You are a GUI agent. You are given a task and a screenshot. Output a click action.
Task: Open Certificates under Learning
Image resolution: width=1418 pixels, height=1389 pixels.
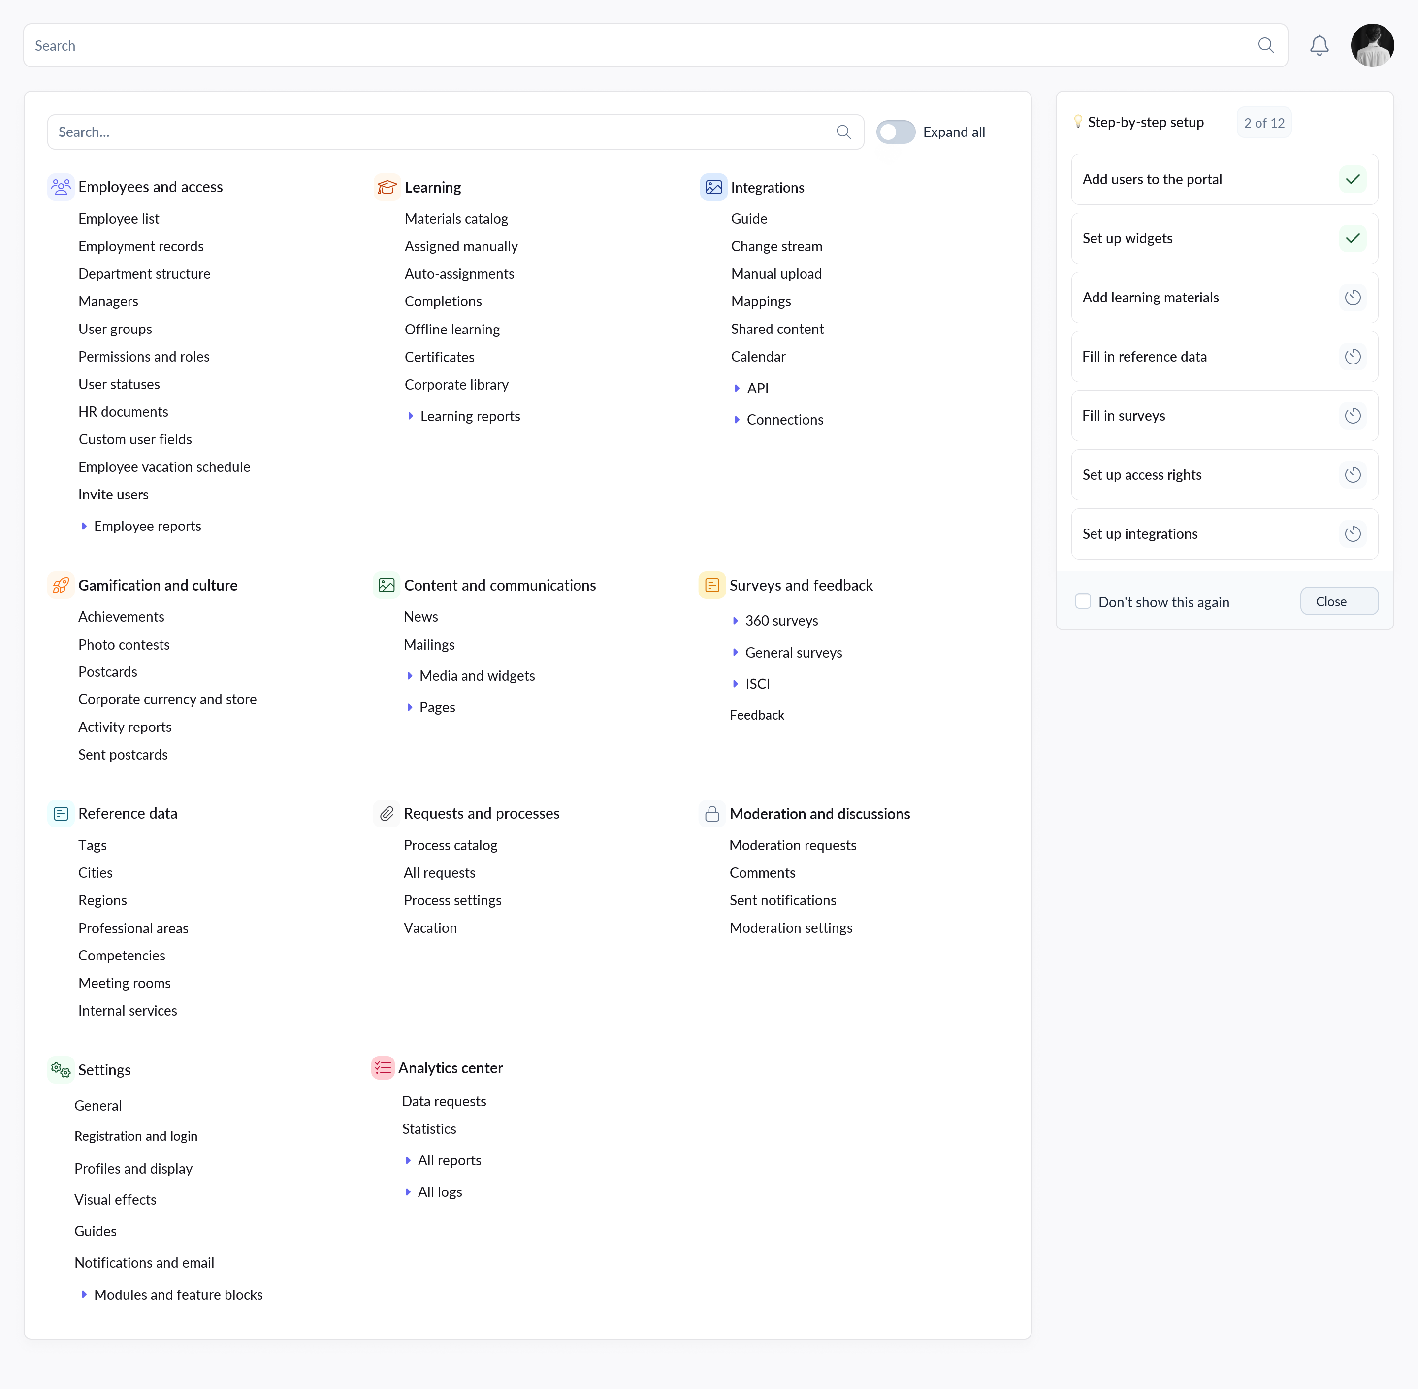(440, 357)
